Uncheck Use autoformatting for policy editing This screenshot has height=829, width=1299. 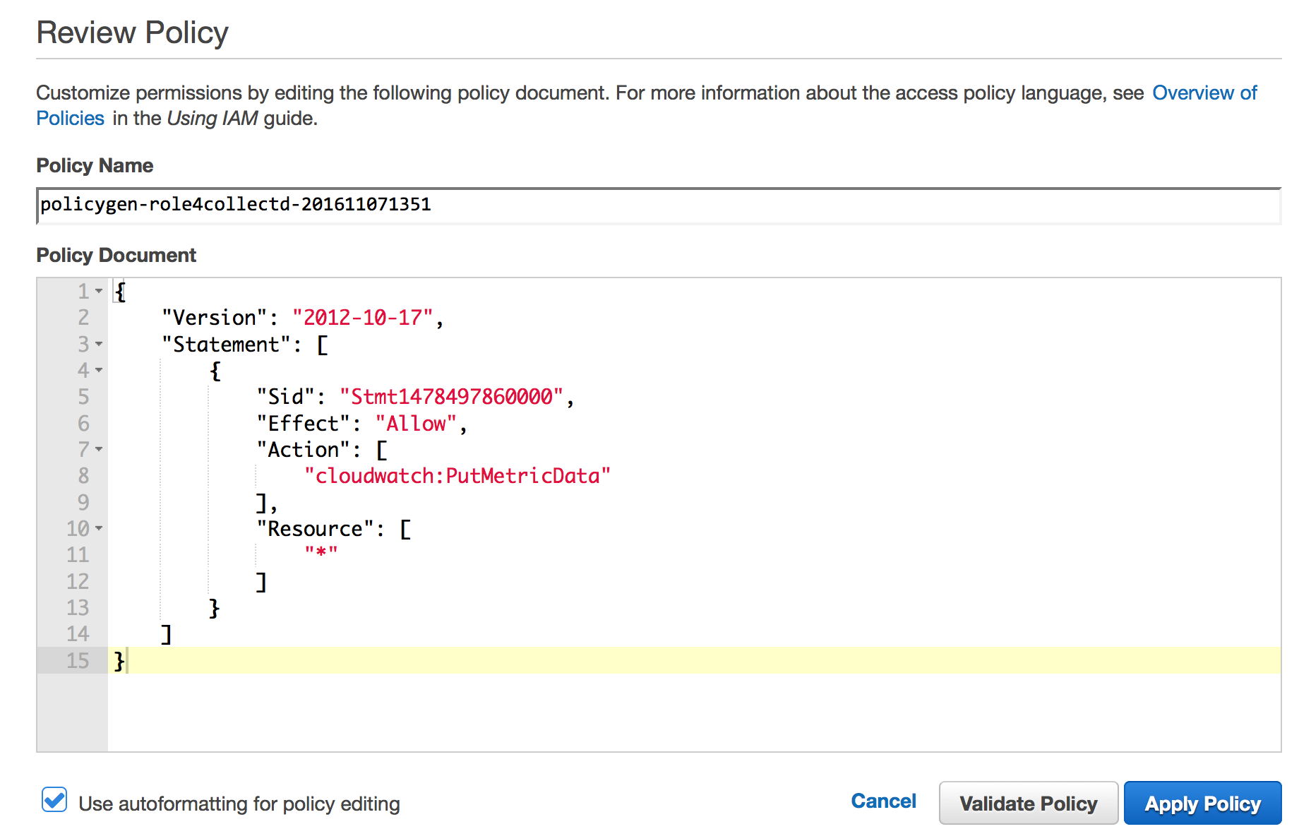[x=54, y=801]
